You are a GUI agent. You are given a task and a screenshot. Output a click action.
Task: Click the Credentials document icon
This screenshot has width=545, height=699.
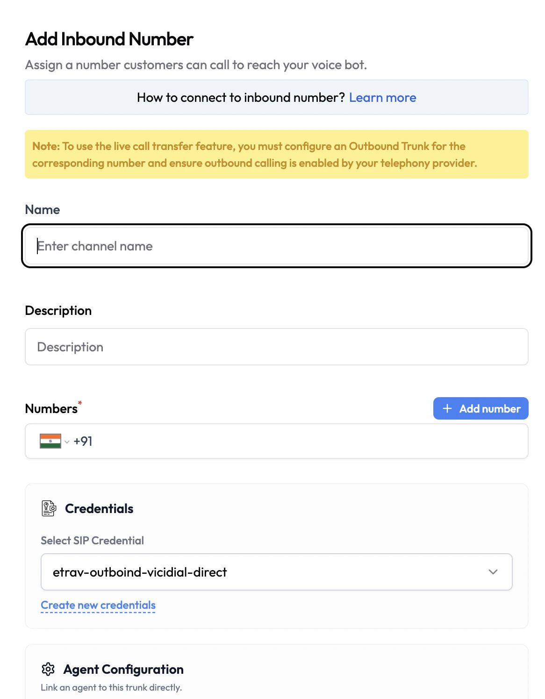(x=49, y=508)
